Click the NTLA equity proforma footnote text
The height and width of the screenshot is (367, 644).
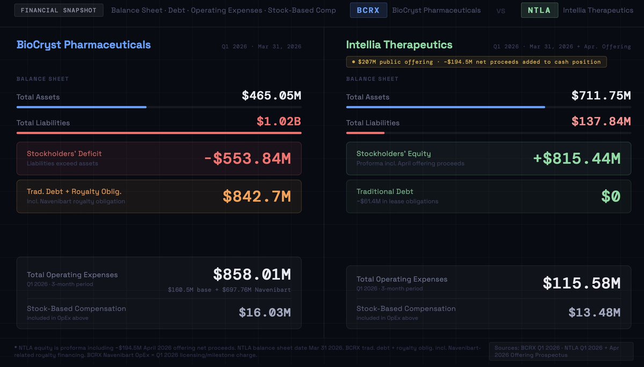248,351
